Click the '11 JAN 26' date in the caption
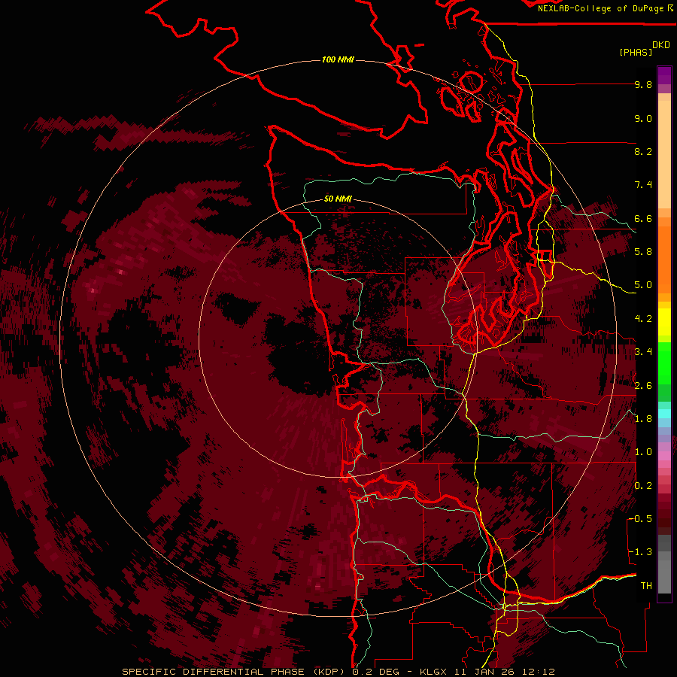 (x=483, y=672)
